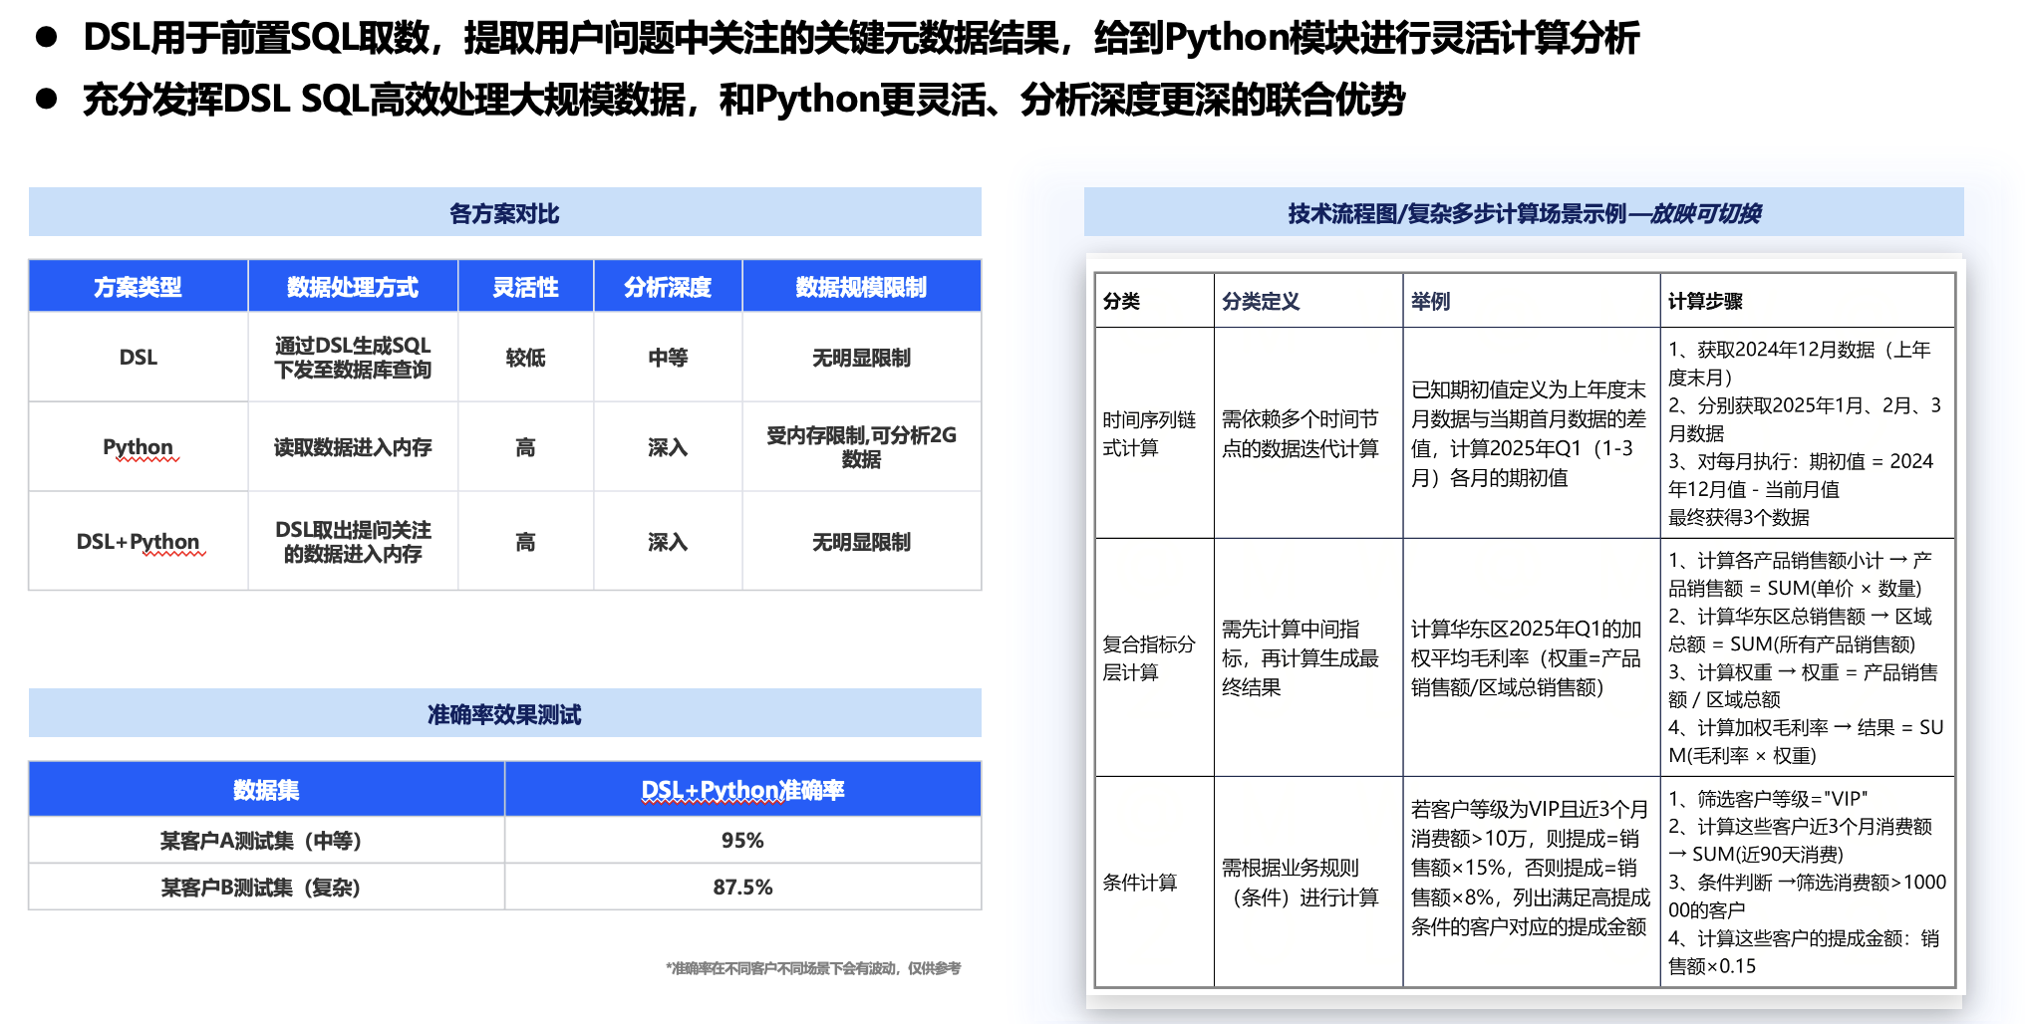Select the "读取数据进入内存" cell

pos(353,446)
